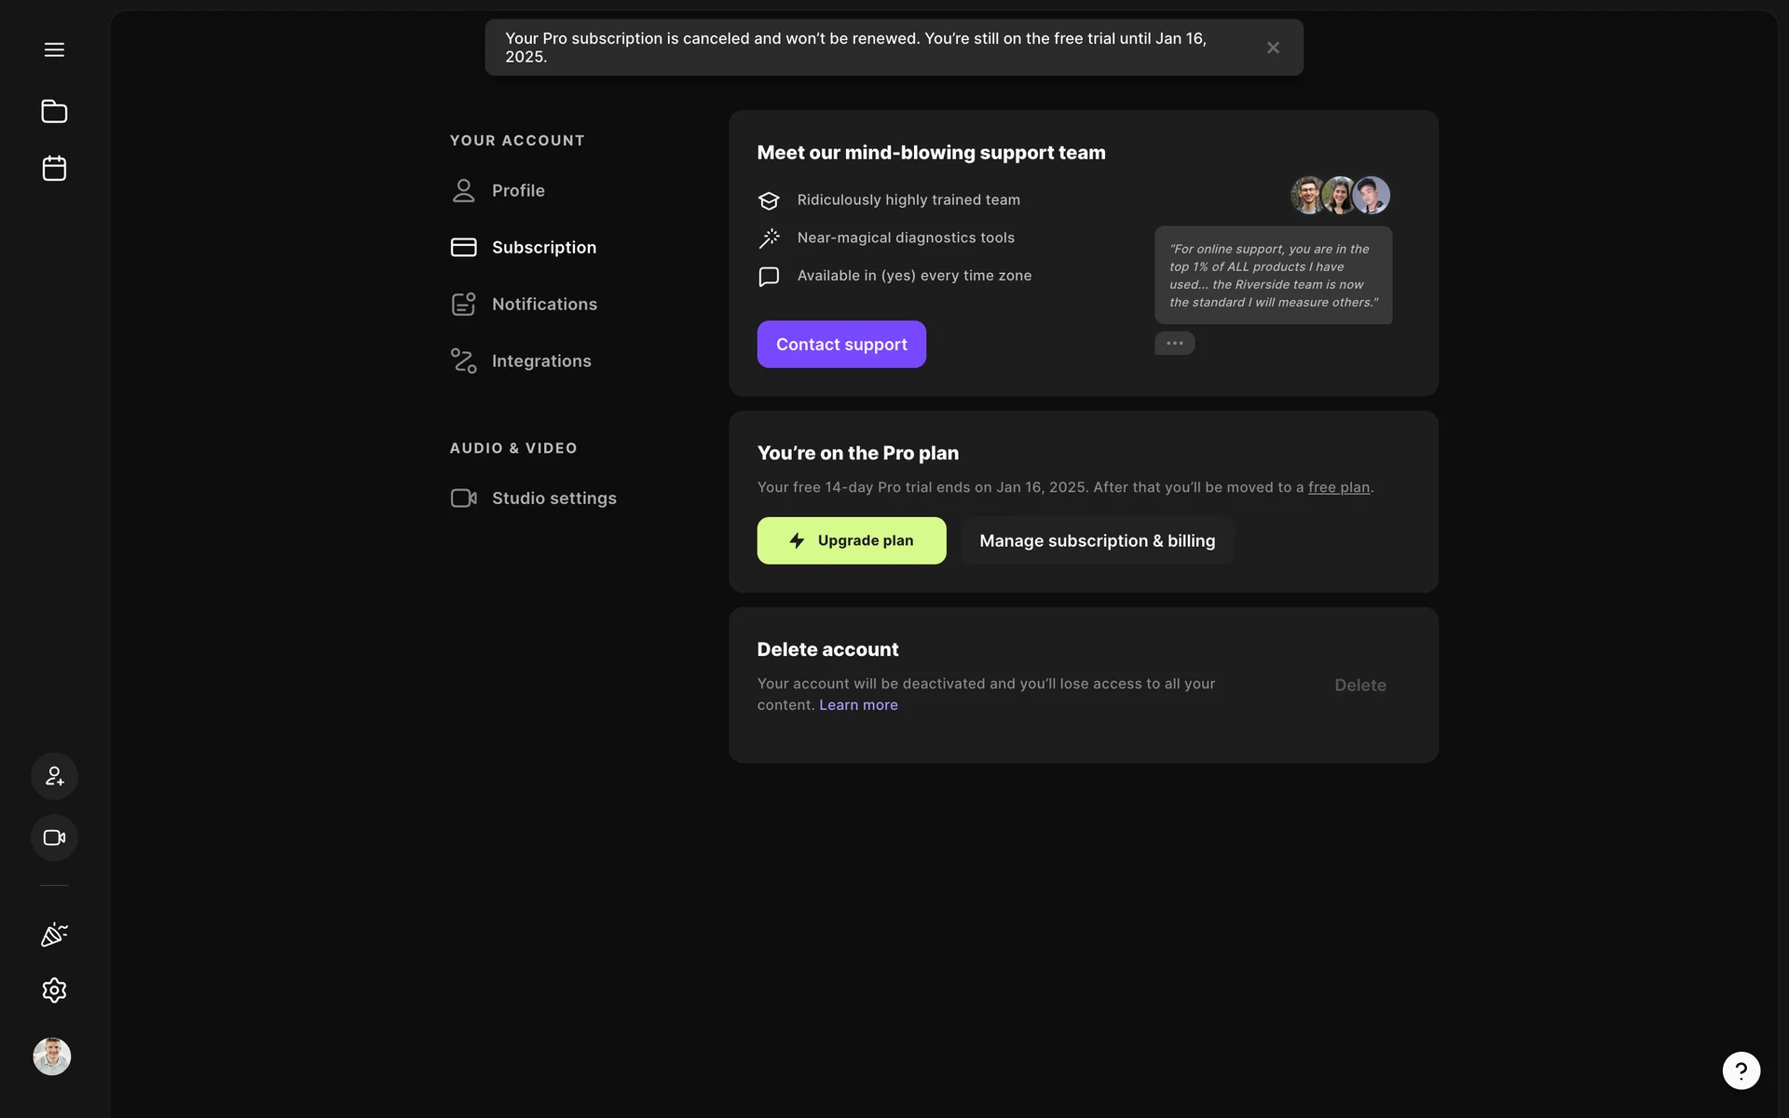Open the settings gear icon
Image resolution: width=1789 pixels, height=1118 pixels.
(54, 990)
